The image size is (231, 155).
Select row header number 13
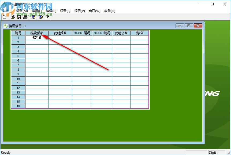[x=18, y=93]
